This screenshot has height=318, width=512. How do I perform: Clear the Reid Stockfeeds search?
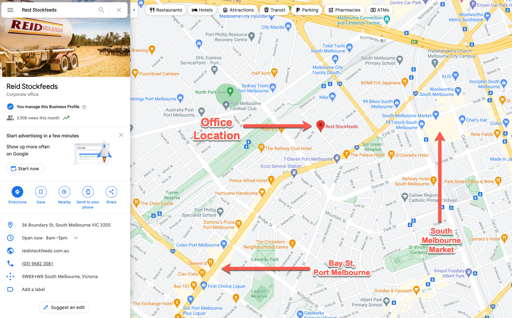(x=119, y=10)
